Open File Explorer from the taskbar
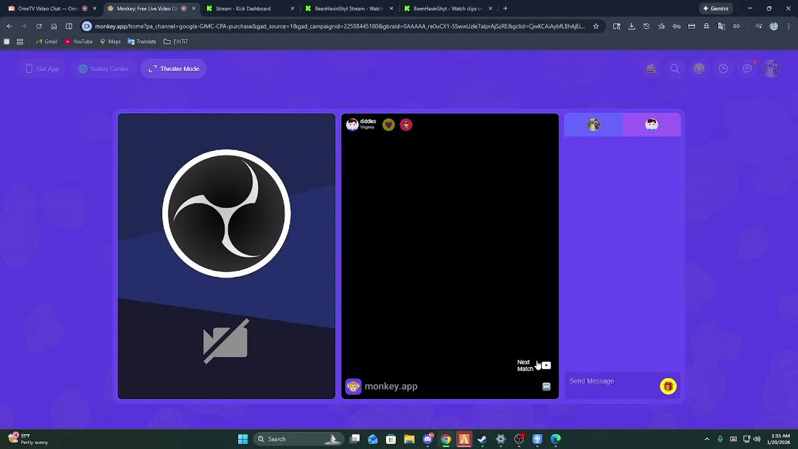This screenshot has width=798, height=449. [409, 439]
